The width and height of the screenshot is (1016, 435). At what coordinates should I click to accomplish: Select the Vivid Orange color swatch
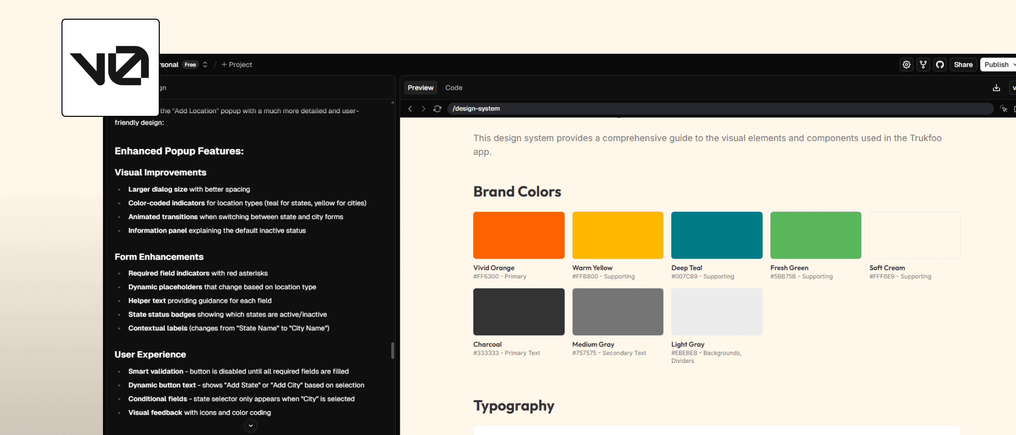pyautogui.click(x=518, y=235)
